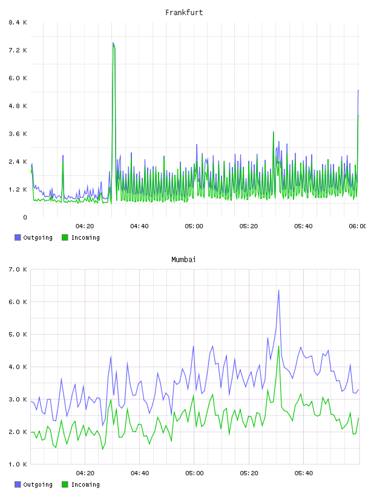This screenshot has width=368, height=494.
Task: Click the 05:20 time label in Frankfurt chart
Action: 249,226
